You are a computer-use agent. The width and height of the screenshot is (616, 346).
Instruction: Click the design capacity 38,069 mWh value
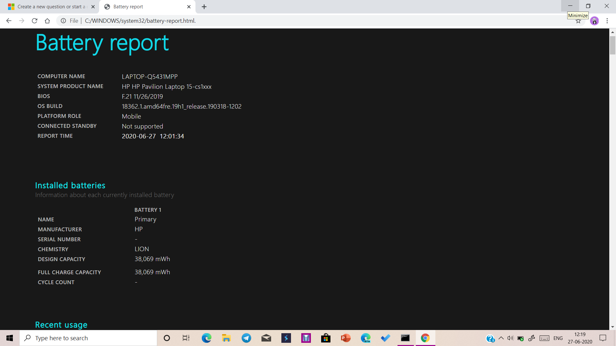point(152,259)
